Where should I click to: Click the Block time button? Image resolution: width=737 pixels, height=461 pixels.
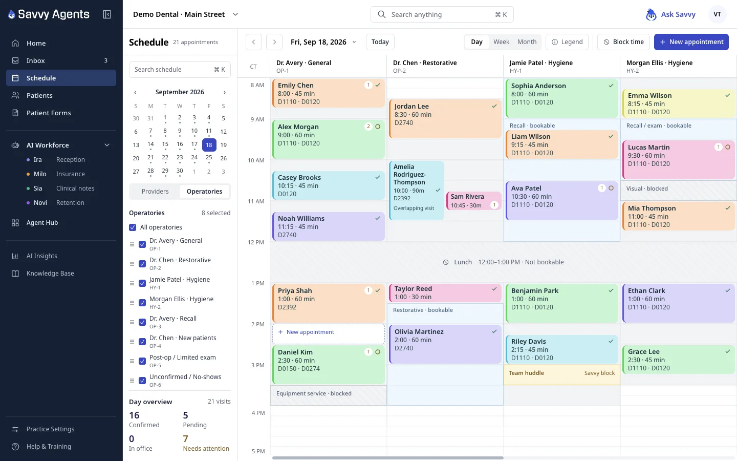click(623, 42)
